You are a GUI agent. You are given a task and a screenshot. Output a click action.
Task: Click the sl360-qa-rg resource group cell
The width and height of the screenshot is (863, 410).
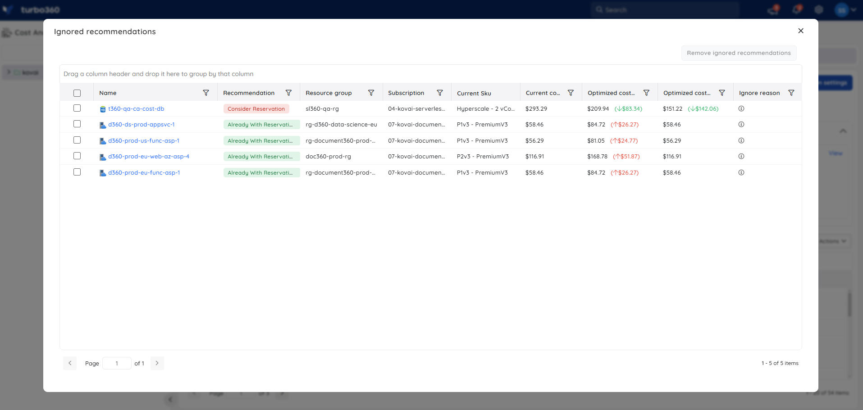point(322,108)
